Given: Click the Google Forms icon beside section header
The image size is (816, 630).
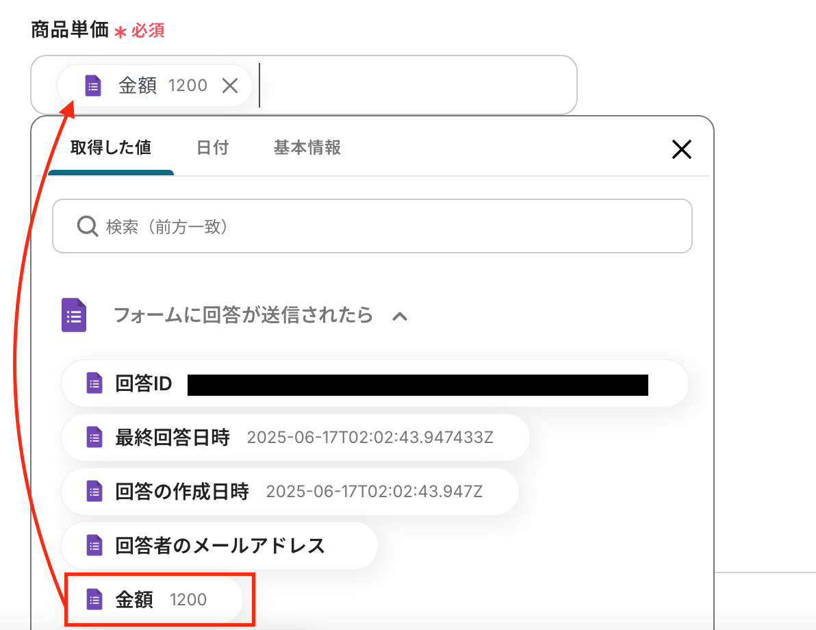Looking at the screenshot, I should point(74,316).
